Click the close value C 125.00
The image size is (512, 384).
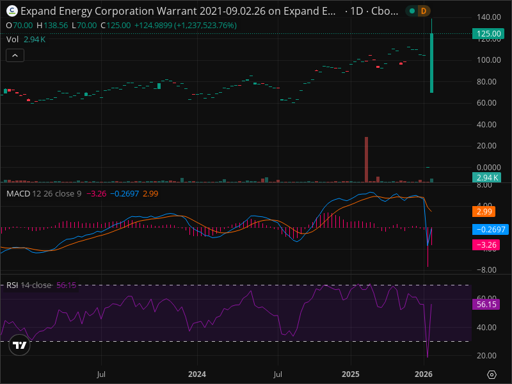116,26
